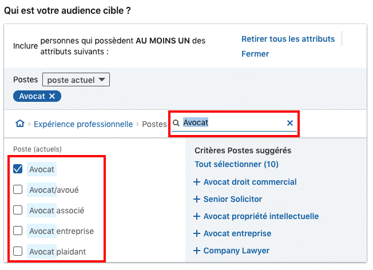The height and width of the screenshot is (270, 373).
Task: Click Retirer tous les attributs link
Action: (x=288, y=39)
